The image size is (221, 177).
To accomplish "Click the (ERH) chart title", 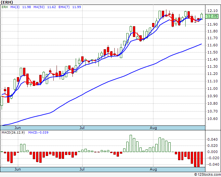I will click(7, 2).
